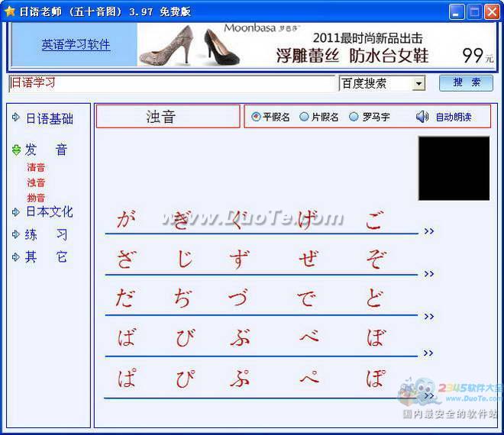The image size is (504, 435).
Task: Click the kana ど
Action: pos(374,298)
